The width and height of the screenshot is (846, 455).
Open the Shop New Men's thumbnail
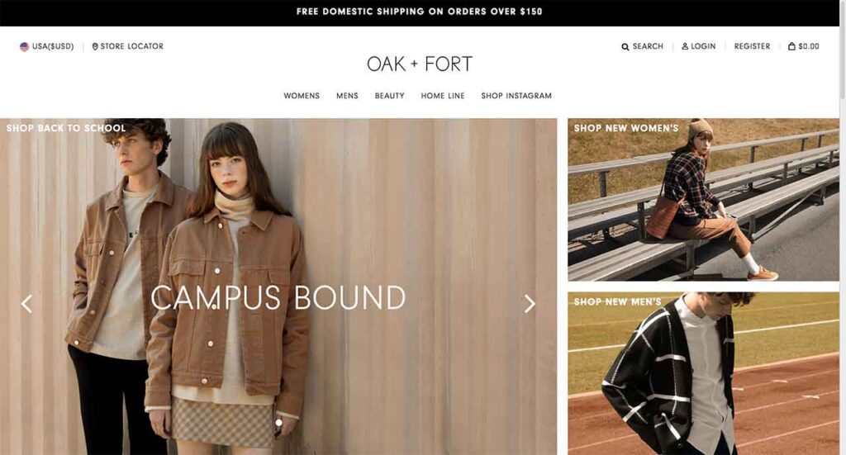(703, 373)
